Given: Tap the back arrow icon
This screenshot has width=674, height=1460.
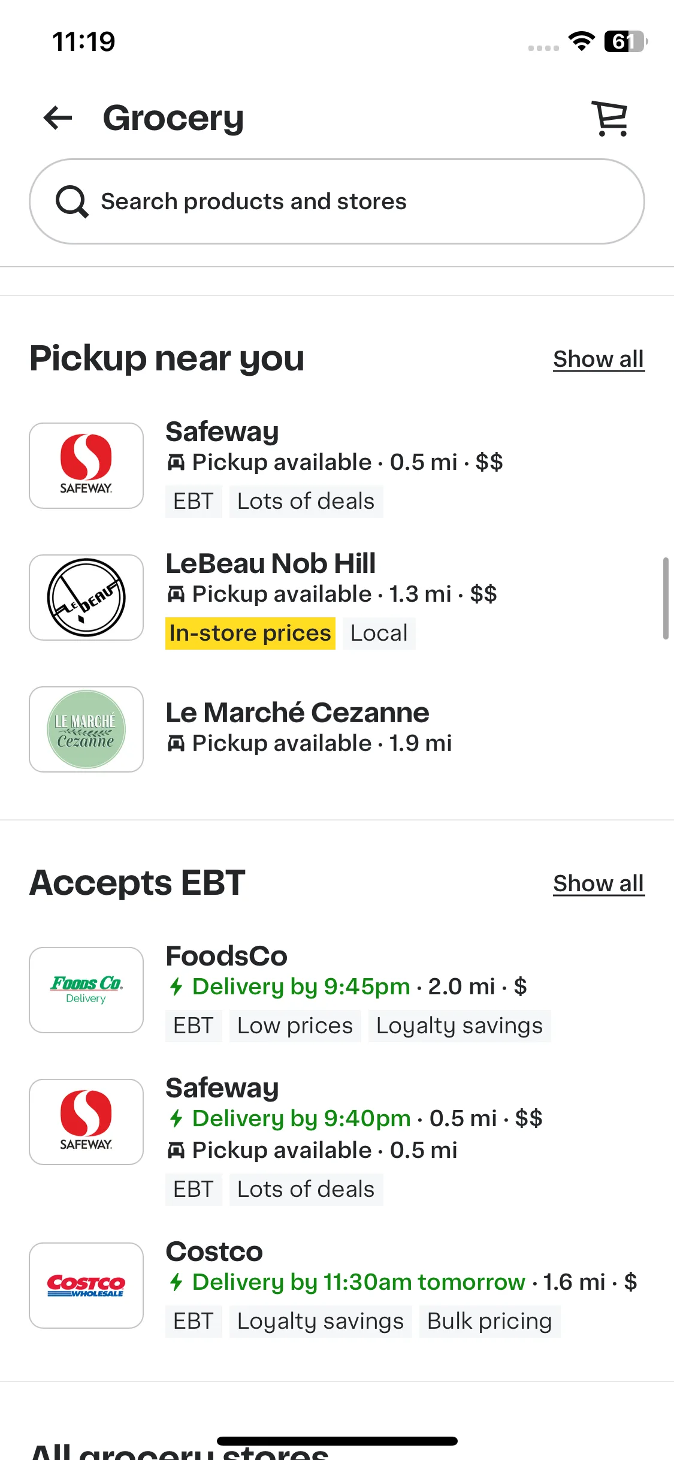Looking at the screenshot, I should click(58, 117).
